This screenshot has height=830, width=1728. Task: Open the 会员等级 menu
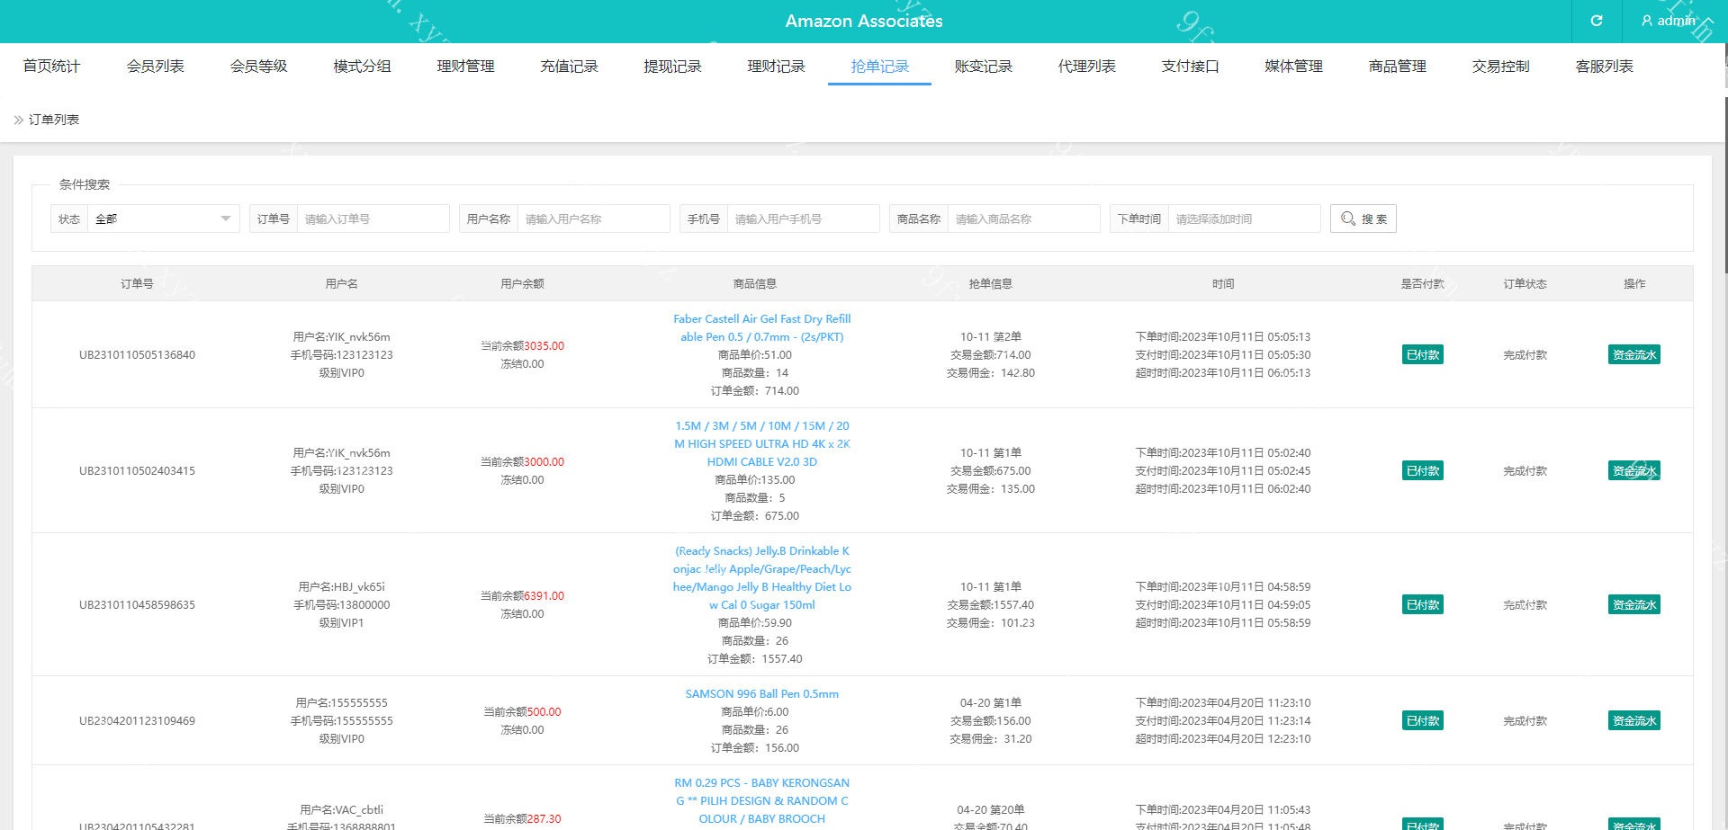258,66
